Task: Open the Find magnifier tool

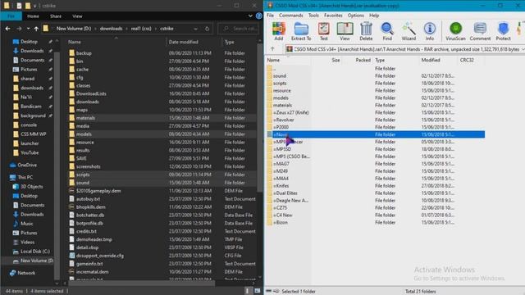Action: pos(387,31)
